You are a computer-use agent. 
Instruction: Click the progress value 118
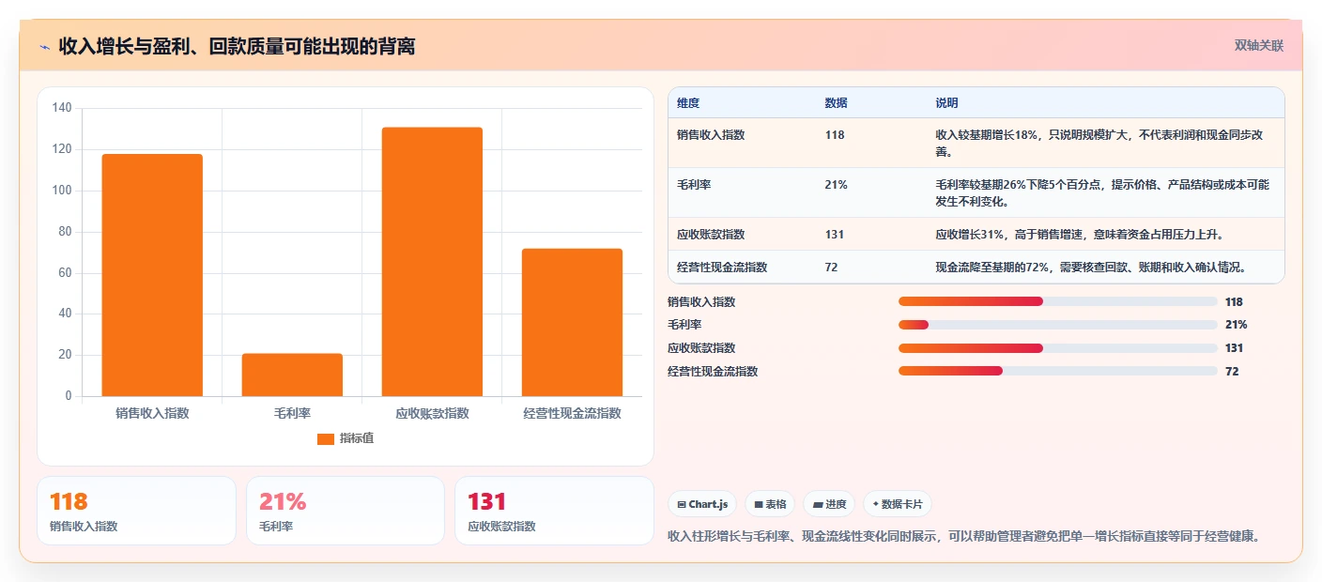[1234, 302]
